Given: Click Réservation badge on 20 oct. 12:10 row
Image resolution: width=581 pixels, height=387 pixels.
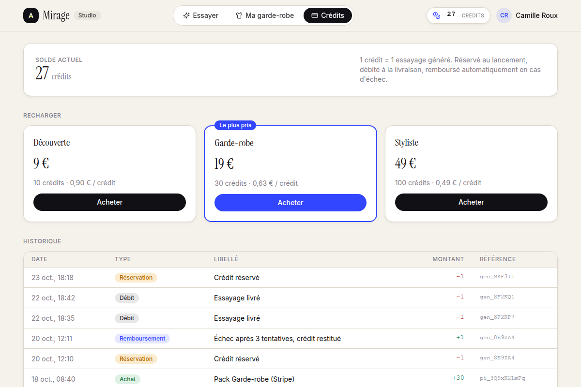Looking at the screenshot, I should coord(136,359).
